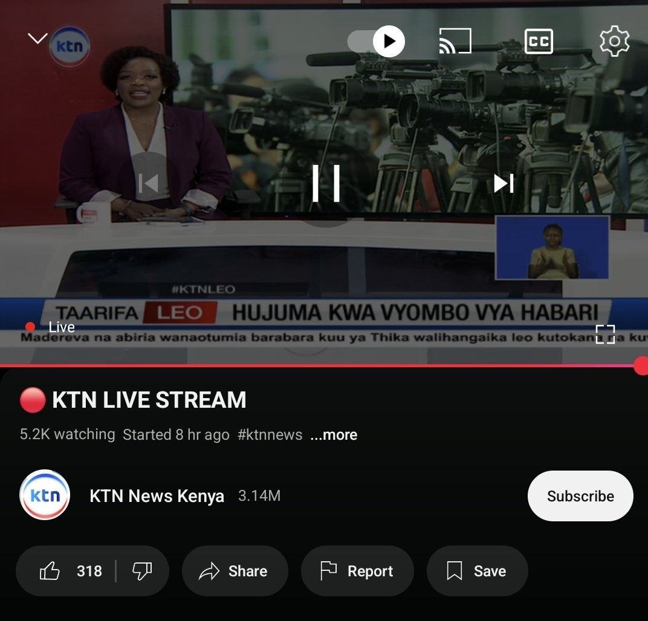Viewport: 648px width, 621px height.
Task: Open the KTN channel avatar
Action: [45, 495]
